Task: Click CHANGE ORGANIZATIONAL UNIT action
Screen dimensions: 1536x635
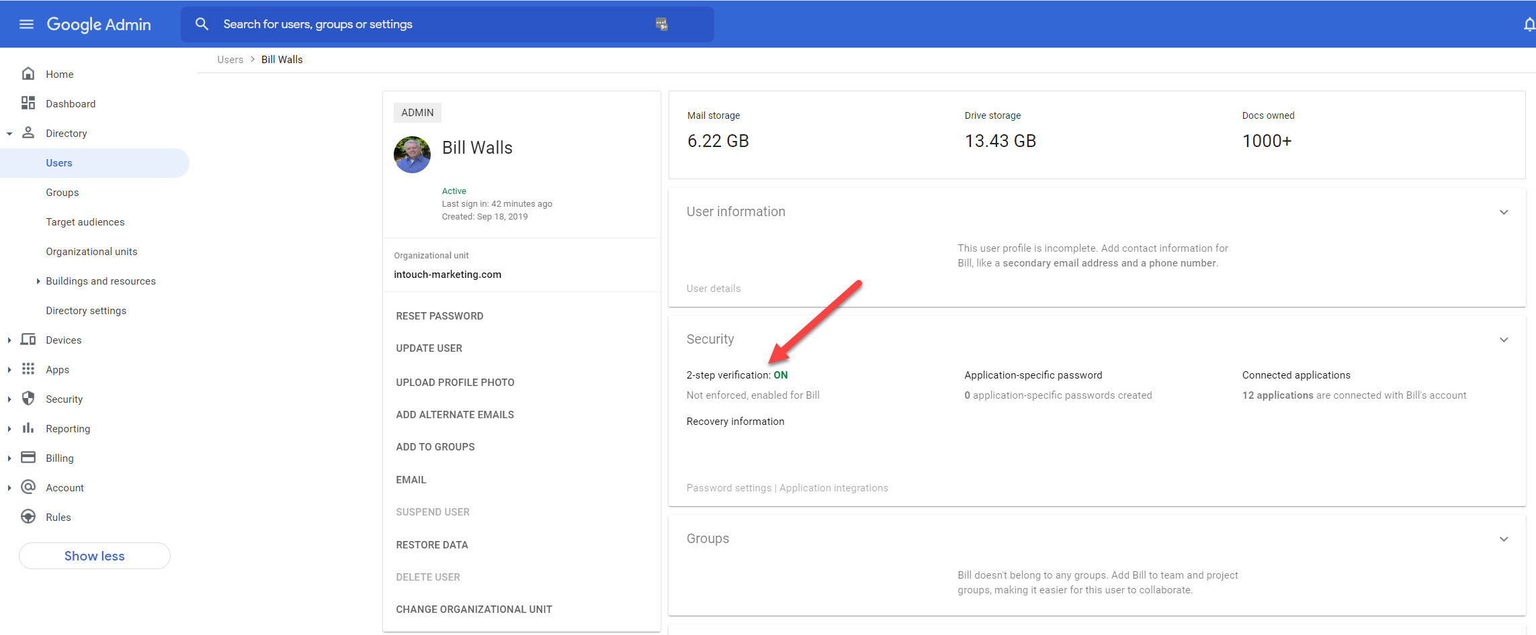Action: 474,609
